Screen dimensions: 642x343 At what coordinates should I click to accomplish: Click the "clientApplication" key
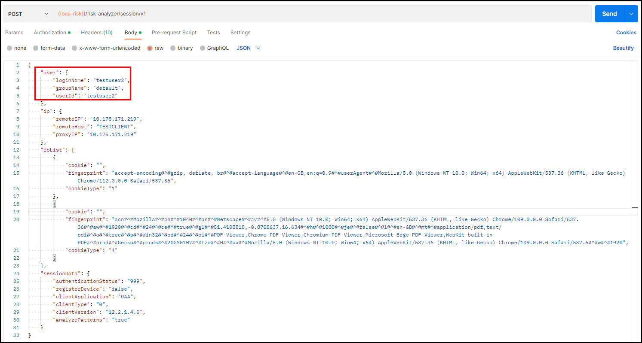pos(82,297)
